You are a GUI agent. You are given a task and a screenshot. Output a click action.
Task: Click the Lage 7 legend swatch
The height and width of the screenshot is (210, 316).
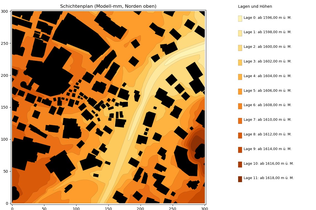(x=240, y=121)
